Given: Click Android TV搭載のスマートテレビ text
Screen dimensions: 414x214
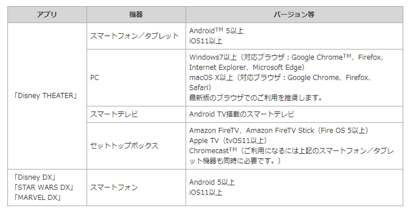Looking at the screenshot, I should tap(241, 114).
